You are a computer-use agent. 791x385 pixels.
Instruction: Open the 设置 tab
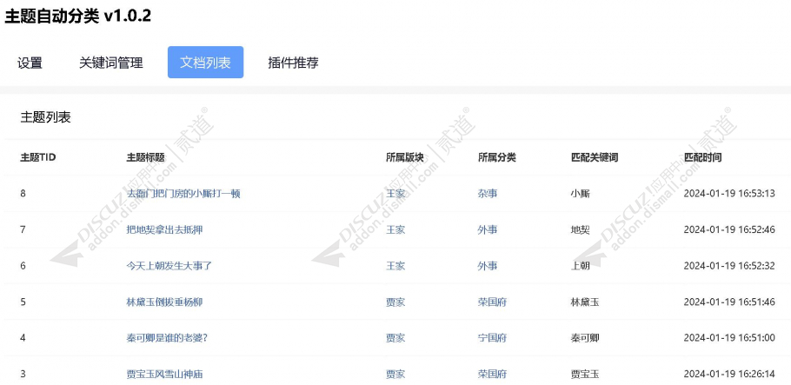pyautogui.click(x=30, y=63)
